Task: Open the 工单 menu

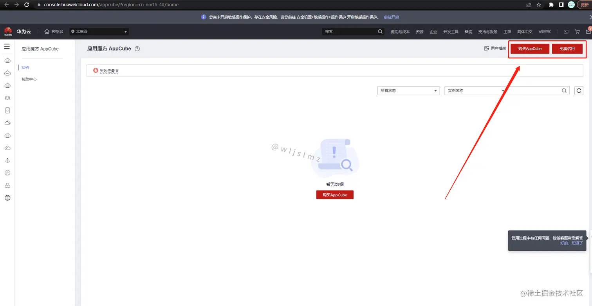Action: [x=507, y=32]
